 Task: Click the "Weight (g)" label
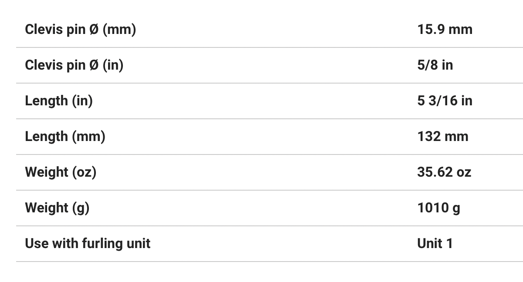(x=57, y=208)
